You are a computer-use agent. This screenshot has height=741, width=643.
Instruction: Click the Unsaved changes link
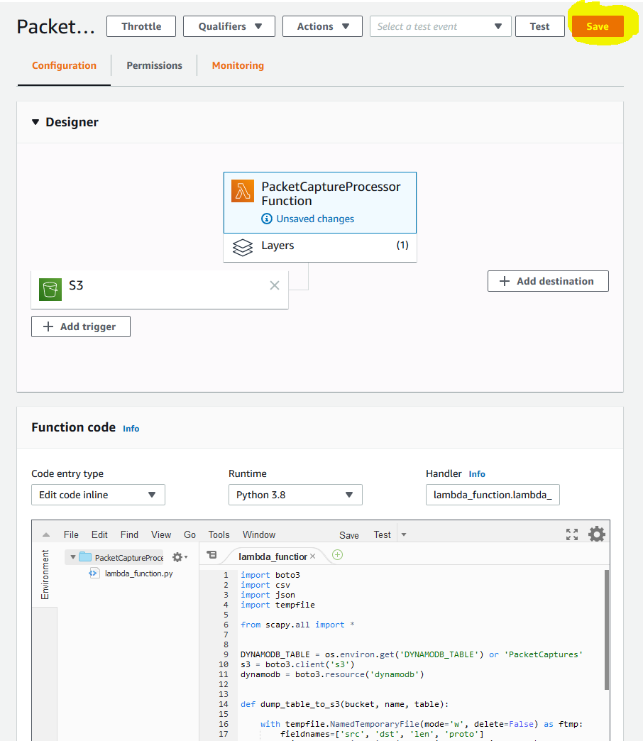(315, 219)
